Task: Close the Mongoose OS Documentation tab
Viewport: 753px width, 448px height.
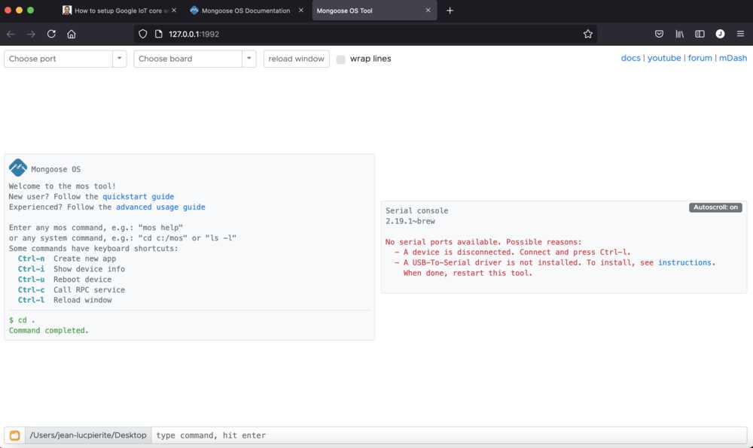Action: click(300, 10)
